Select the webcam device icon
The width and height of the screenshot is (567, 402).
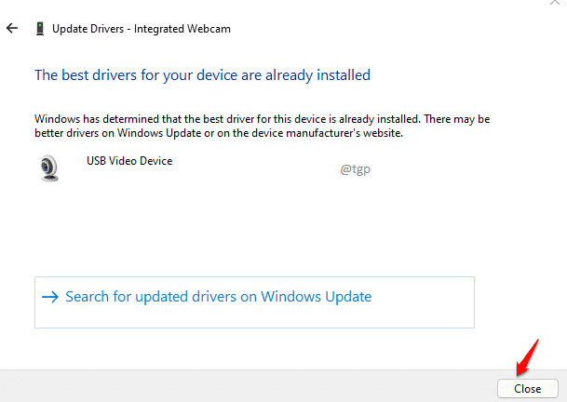point(49,168)
